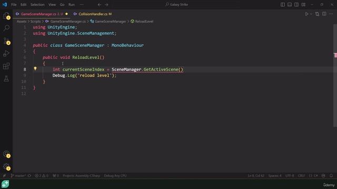The height and width of the screenshot is (189, 337).
Task: Open the Manage gear icon
Action: (x=6, y=166)
